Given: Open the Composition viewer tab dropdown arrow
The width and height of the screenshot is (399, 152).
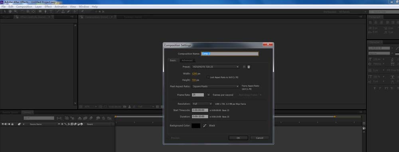Looking at the screenshot, I should (112, 17).
